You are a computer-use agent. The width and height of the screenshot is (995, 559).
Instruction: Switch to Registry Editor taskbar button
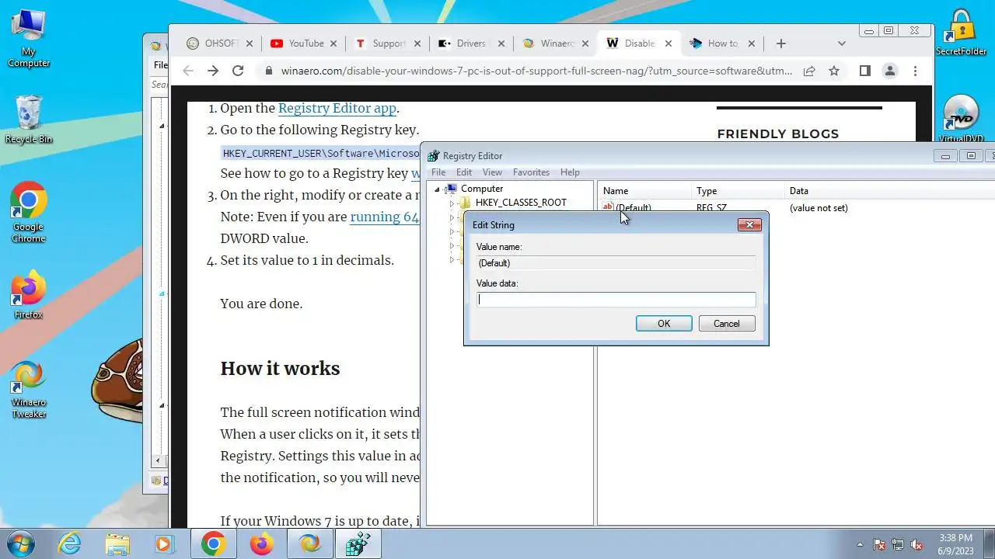358,544
